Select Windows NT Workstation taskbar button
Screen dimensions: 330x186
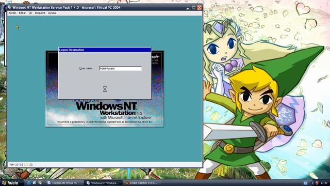pos(104,183)
